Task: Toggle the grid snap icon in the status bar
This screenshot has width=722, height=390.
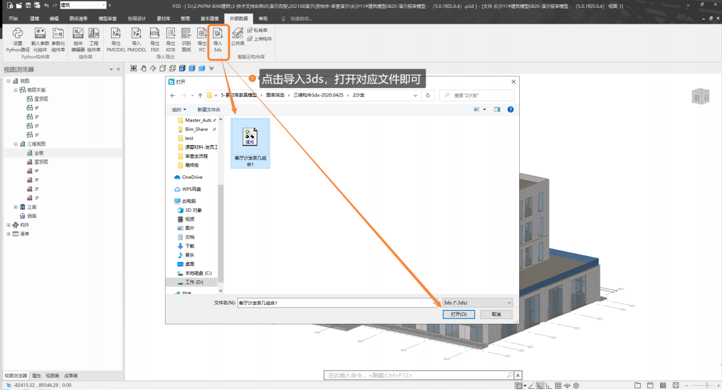Action: [558, 385]
